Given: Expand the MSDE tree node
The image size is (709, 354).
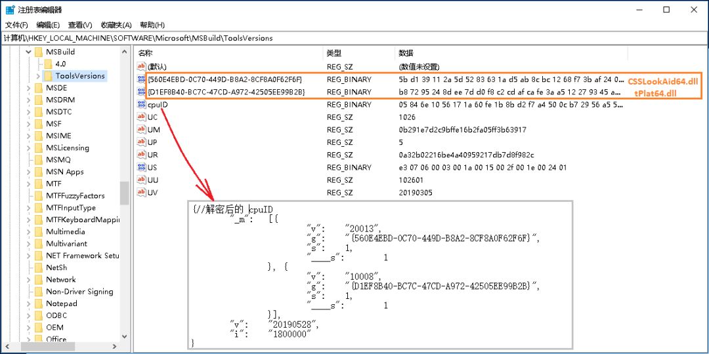Looking at the screenshot, I should click(x=28, y=88).
